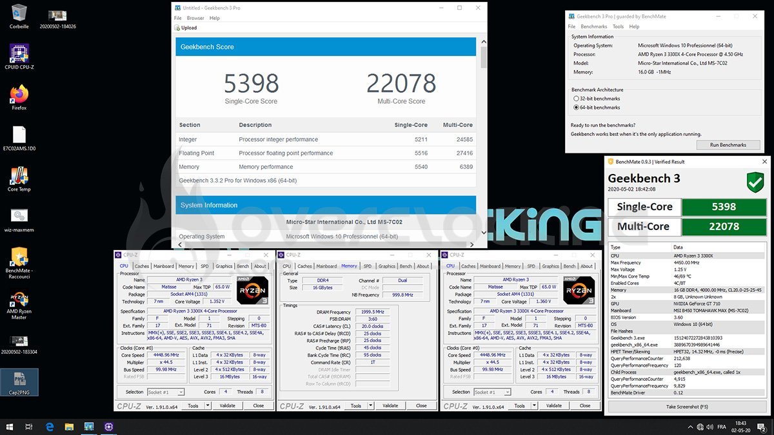The image size is (774, 435).
Task: Click BenchMate's green verified shield icon
Action: [x=755, y=182]
